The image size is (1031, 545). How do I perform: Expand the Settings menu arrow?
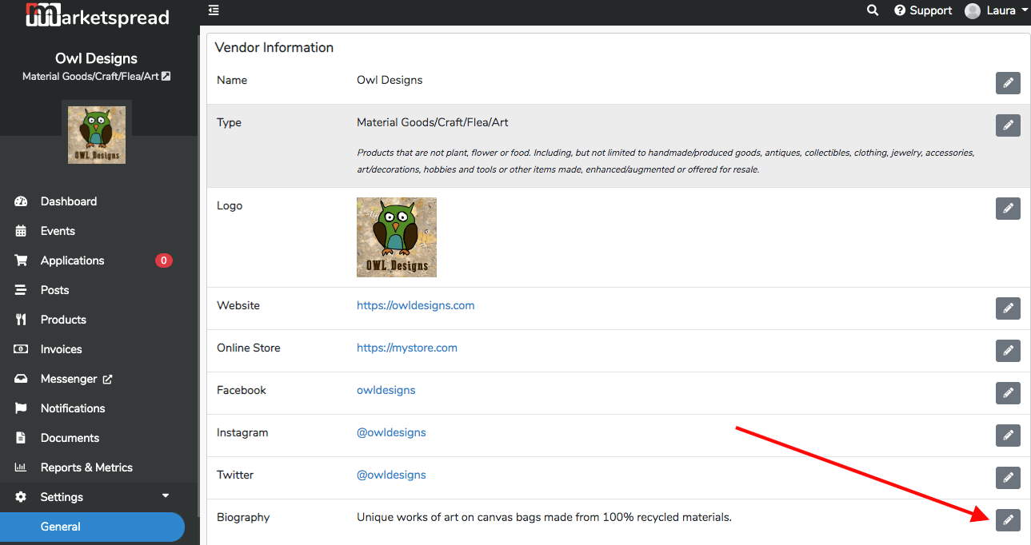pos(166,496)
